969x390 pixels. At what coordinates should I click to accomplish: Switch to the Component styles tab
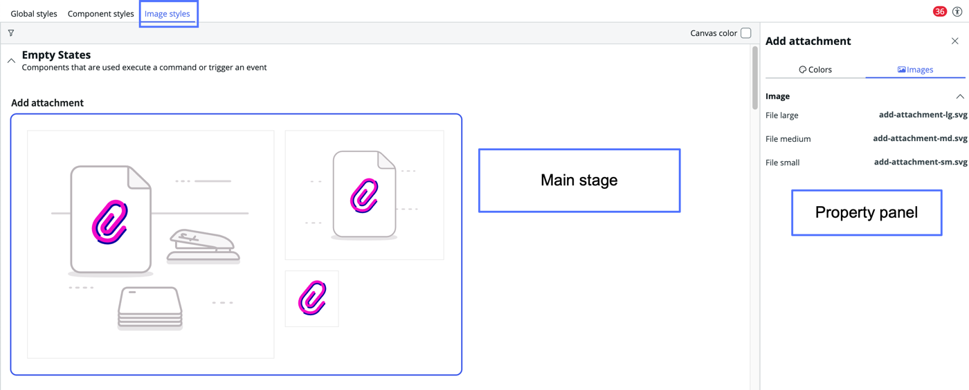(x=101, y=14)
